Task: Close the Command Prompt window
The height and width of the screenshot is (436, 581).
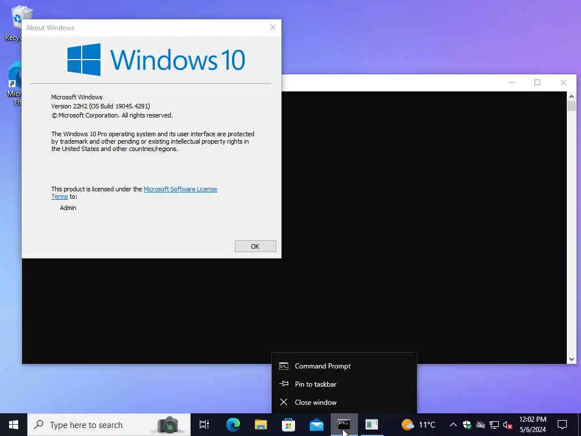Action: pyautogui.click(x=563, y=82)
